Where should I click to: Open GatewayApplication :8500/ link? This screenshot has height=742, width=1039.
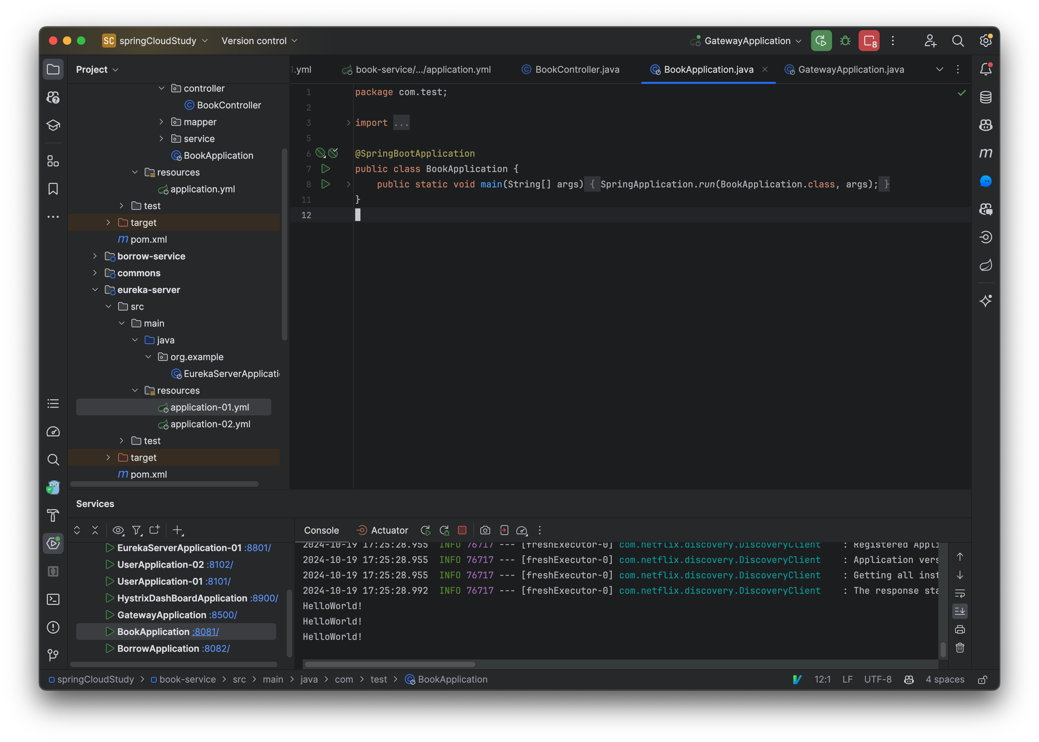tap(223, 614)
